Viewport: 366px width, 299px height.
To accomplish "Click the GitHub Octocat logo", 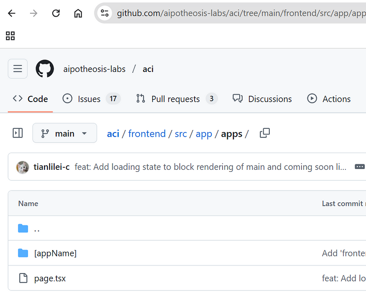I will 45,69.
